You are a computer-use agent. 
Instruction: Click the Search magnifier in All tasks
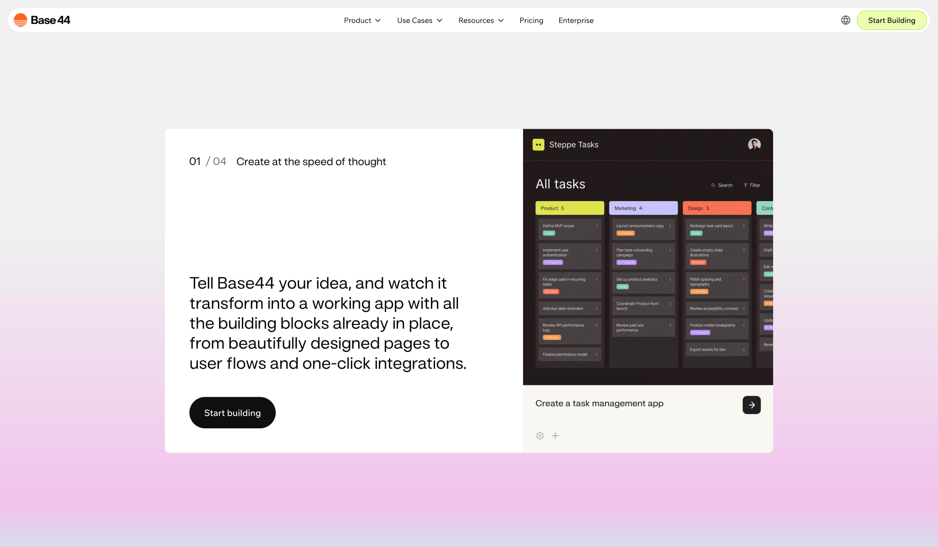tap(713, 185)
